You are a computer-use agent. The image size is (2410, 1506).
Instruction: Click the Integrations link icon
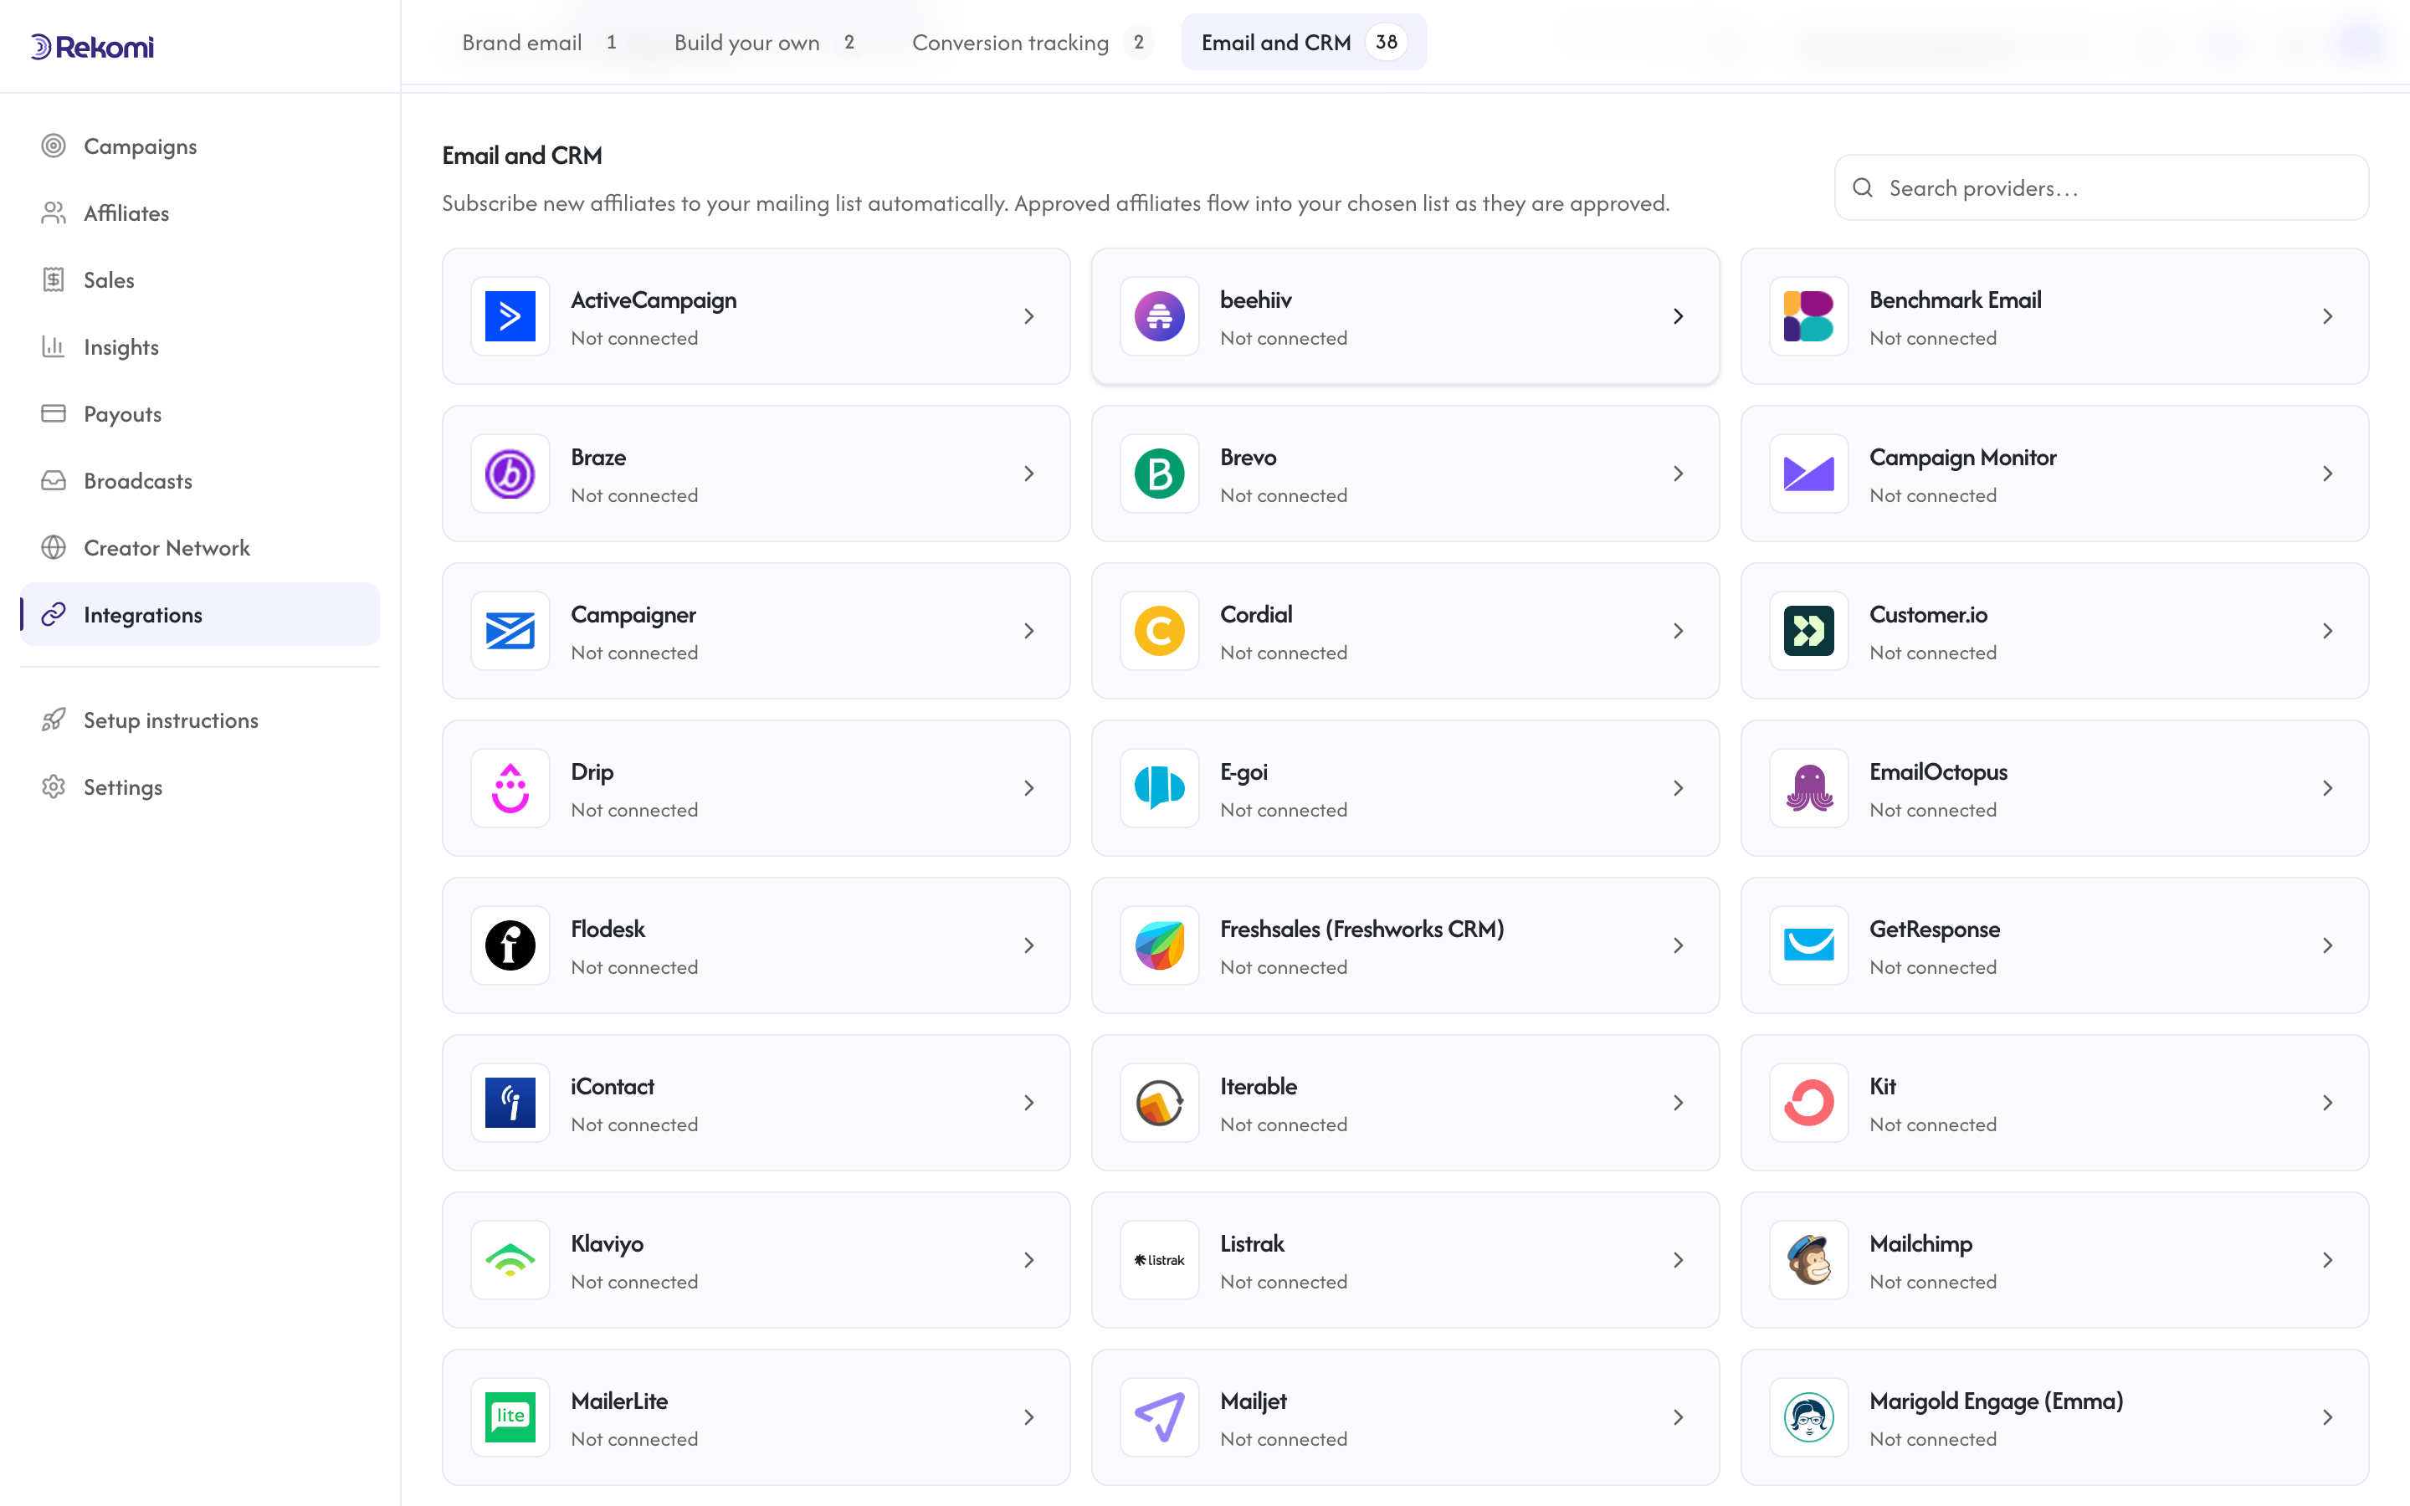point(54,615)
